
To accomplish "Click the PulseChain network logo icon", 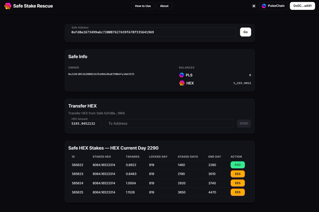I will pos(264,6).
